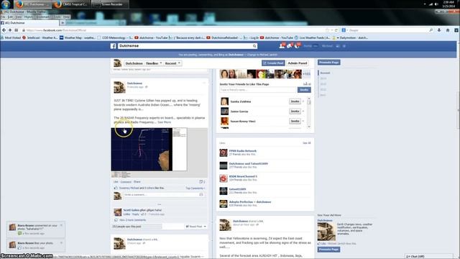The image size is (460, 259).
Task: Select the Dutchsinse browser tab
Action: 29,23
